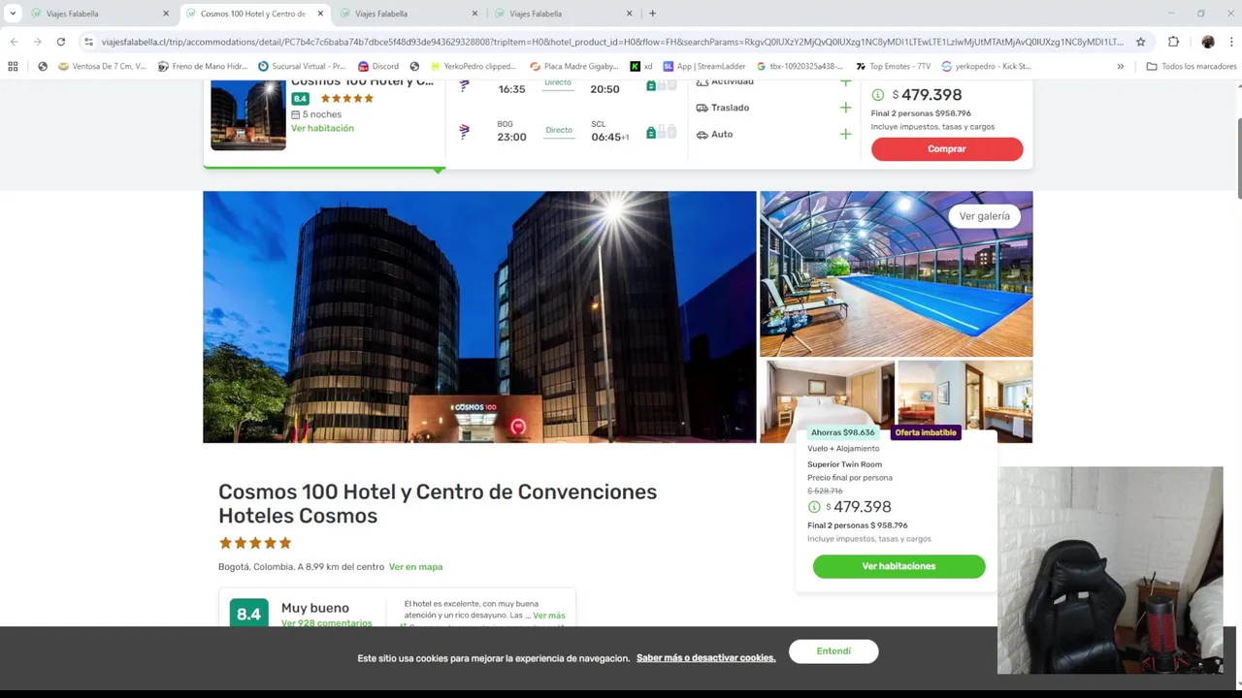This screenshot has height=698, width=1242.
Task: Open the Ver en mapa link
Action: coord(415,567)
